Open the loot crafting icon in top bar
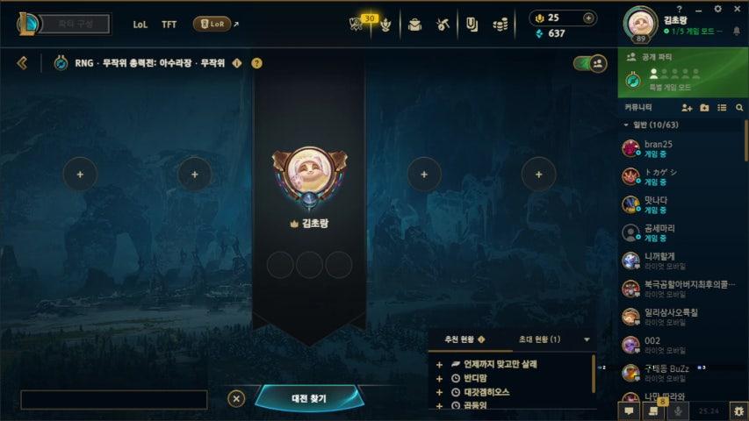 (443, 25)
